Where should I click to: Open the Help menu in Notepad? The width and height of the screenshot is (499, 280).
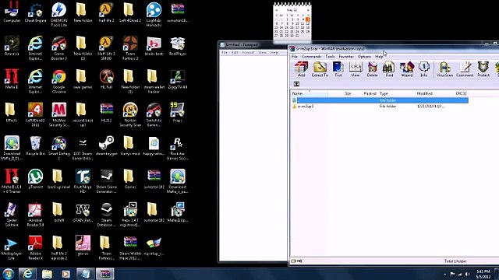274,52
